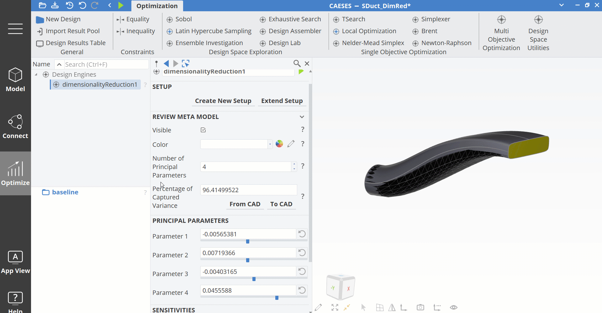Viewport: 602px width, 313px height.
Task: Go forward with the gray right arrow
Action: 176,64
